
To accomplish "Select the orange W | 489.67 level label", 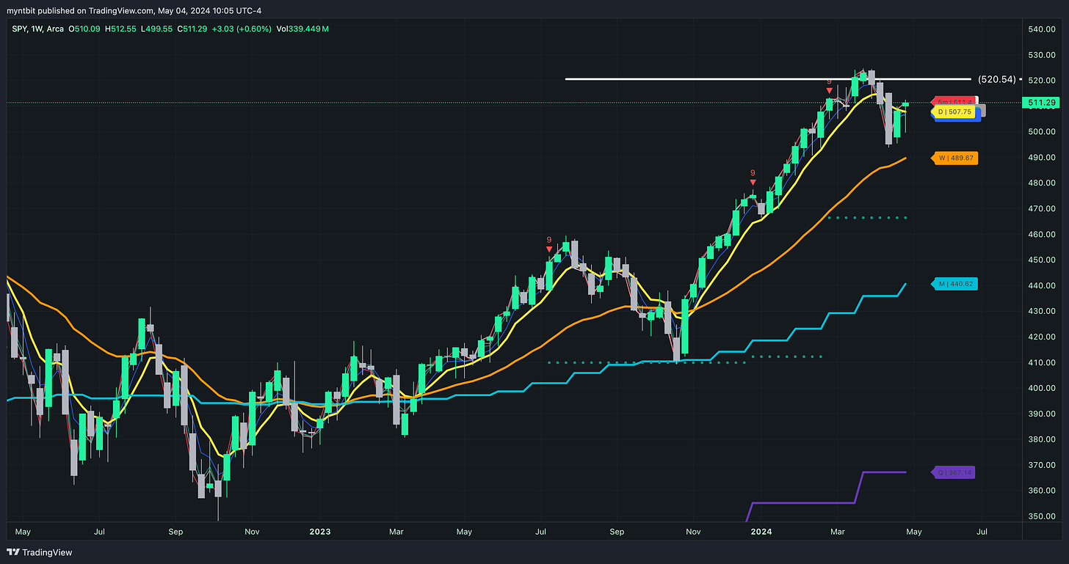I will [954, 158].
